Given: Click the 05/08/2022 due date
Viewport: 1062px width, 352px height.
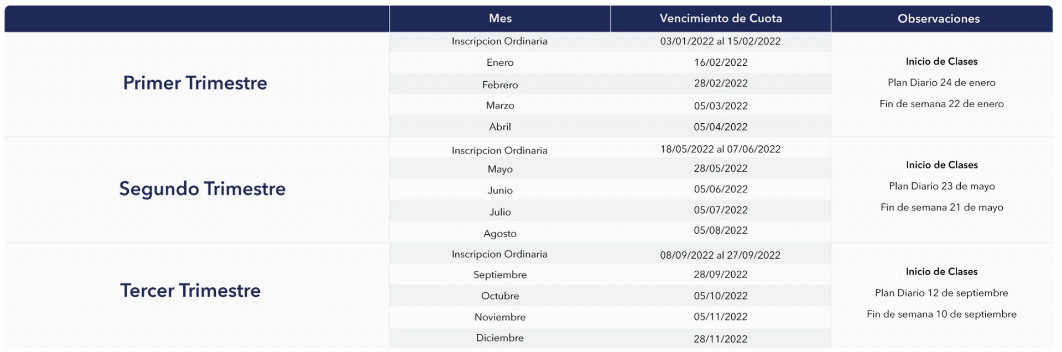Looking at the screenshot, I should click(x=721, y=230).
